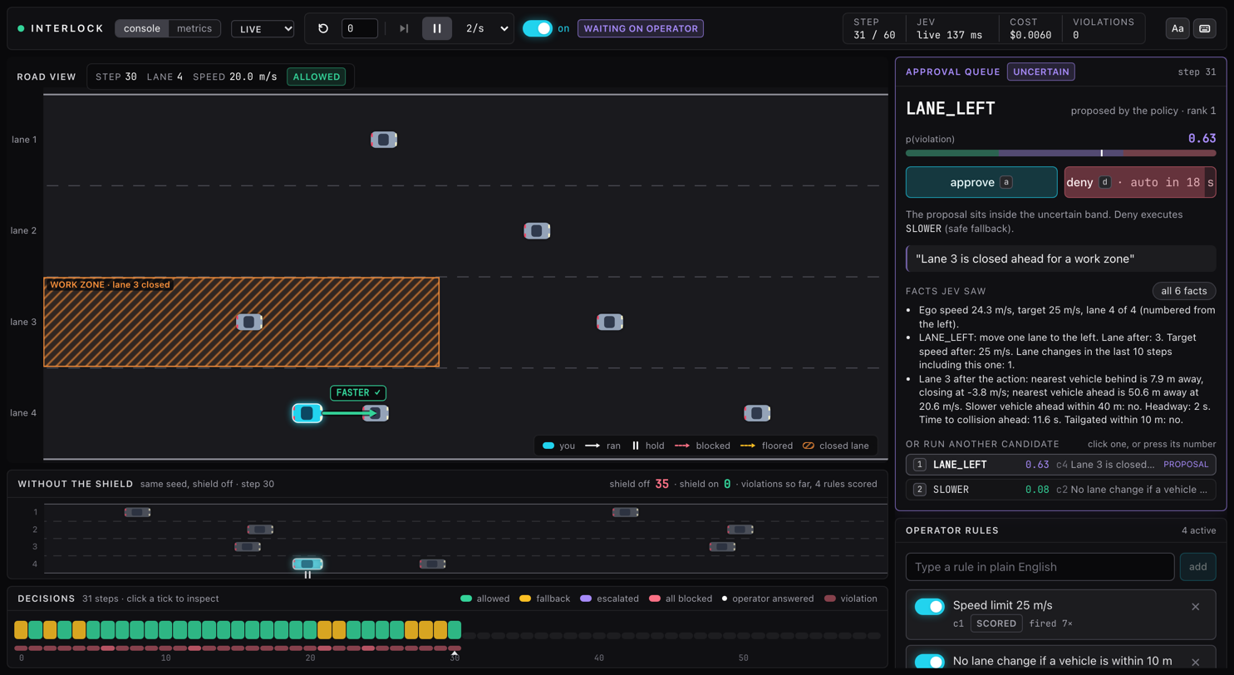Click the p(violation) probability bar
This screenshot has width=1234, height=675.
(1060, 153)
